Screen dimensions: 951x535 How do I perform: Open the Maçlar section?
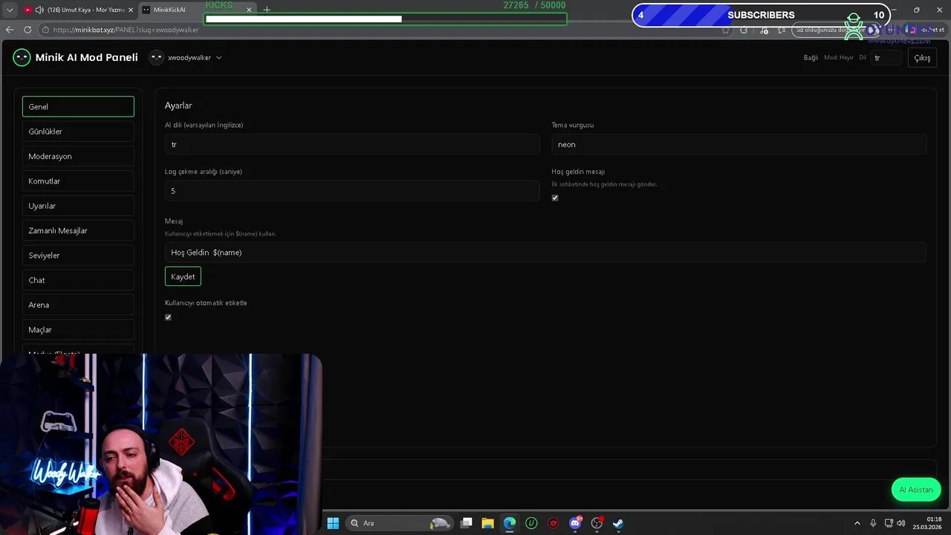pyautogui.click(x=78, y=330)
